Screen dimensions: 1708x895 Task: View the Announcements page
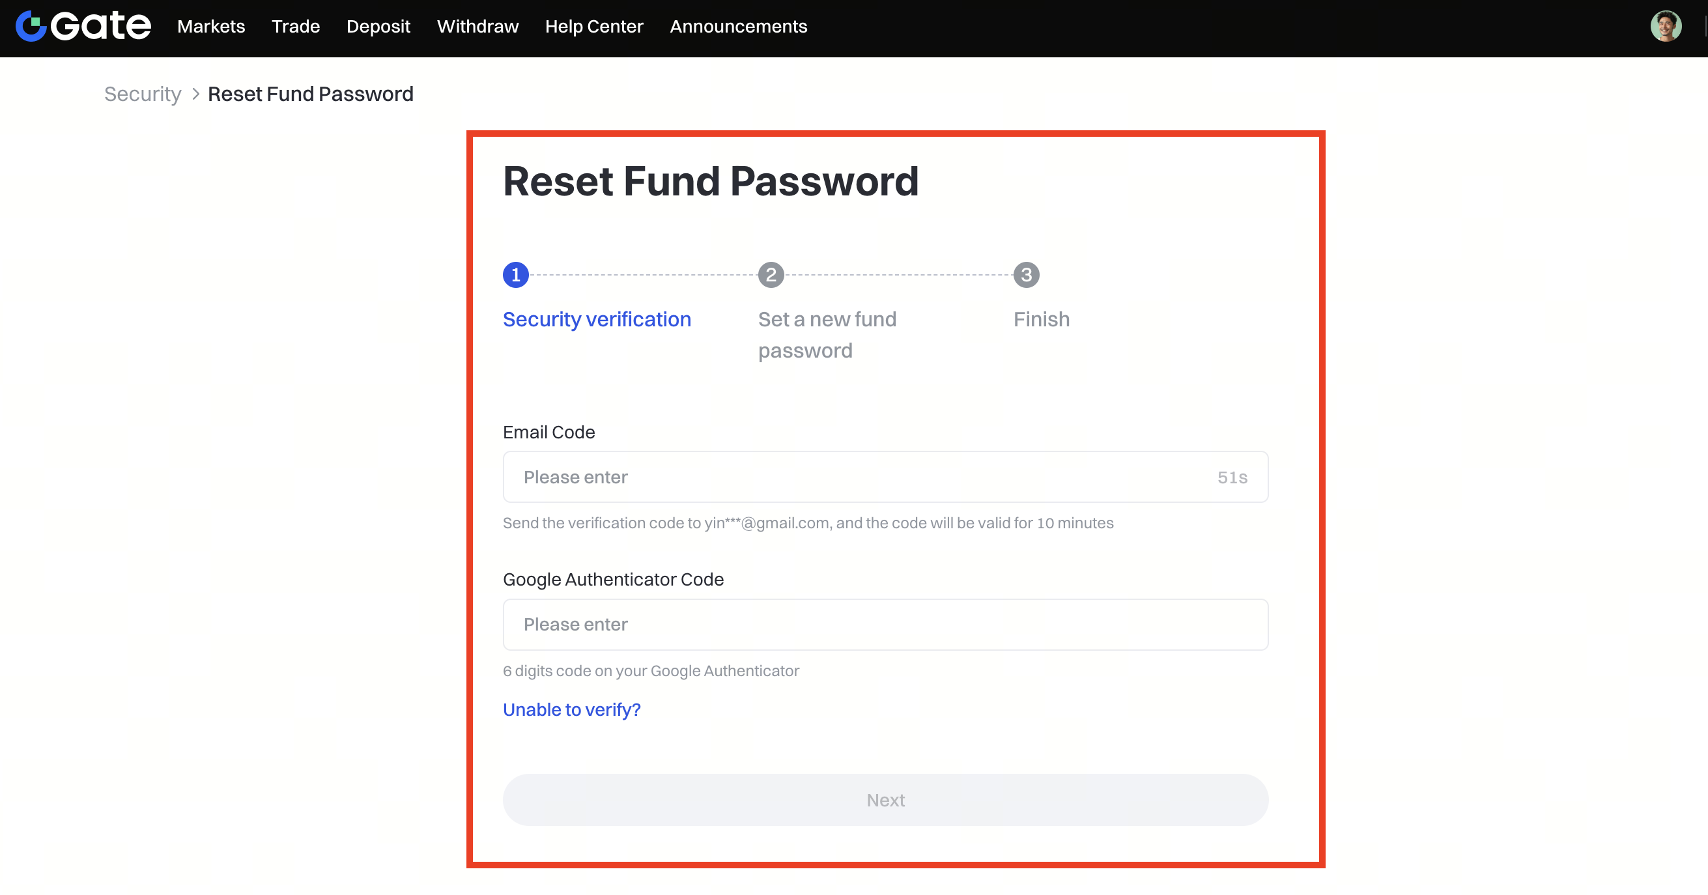point(738,27)
